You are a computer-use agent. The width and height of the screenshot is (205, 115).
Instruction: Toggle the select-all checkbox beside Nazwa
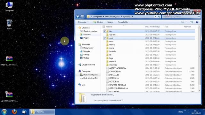(x=104, y=27)
